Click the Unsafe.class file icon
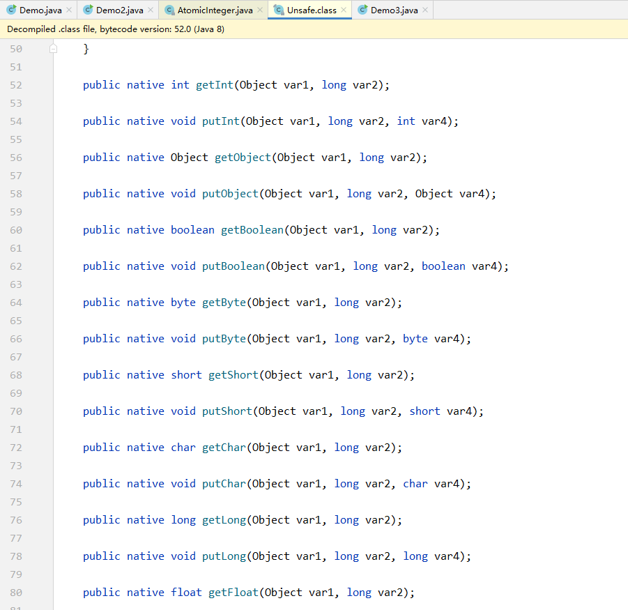The image size is (628, 610). coord(279,10)
